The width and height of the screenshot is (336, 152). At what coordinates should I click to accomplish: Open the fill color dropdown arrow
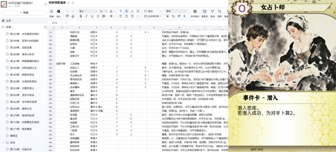(x=114, y=16)
